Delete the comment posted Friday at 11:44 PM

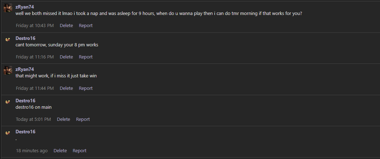pyautogui.click(x=66, y=88)
